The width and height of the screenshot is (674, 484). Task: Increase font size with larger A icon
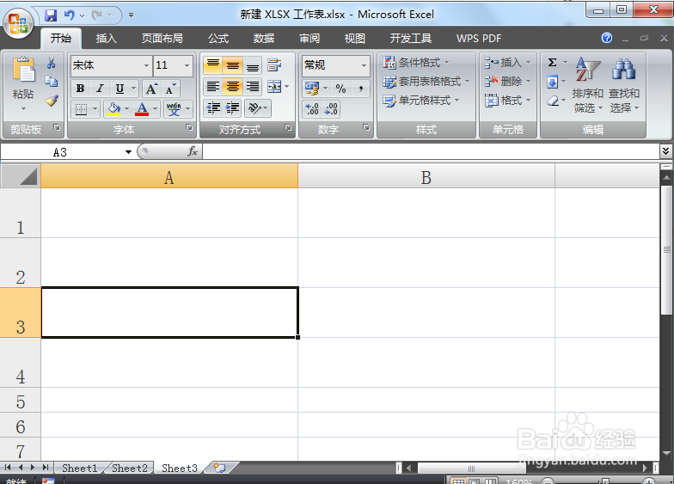(x=151, y=89)
